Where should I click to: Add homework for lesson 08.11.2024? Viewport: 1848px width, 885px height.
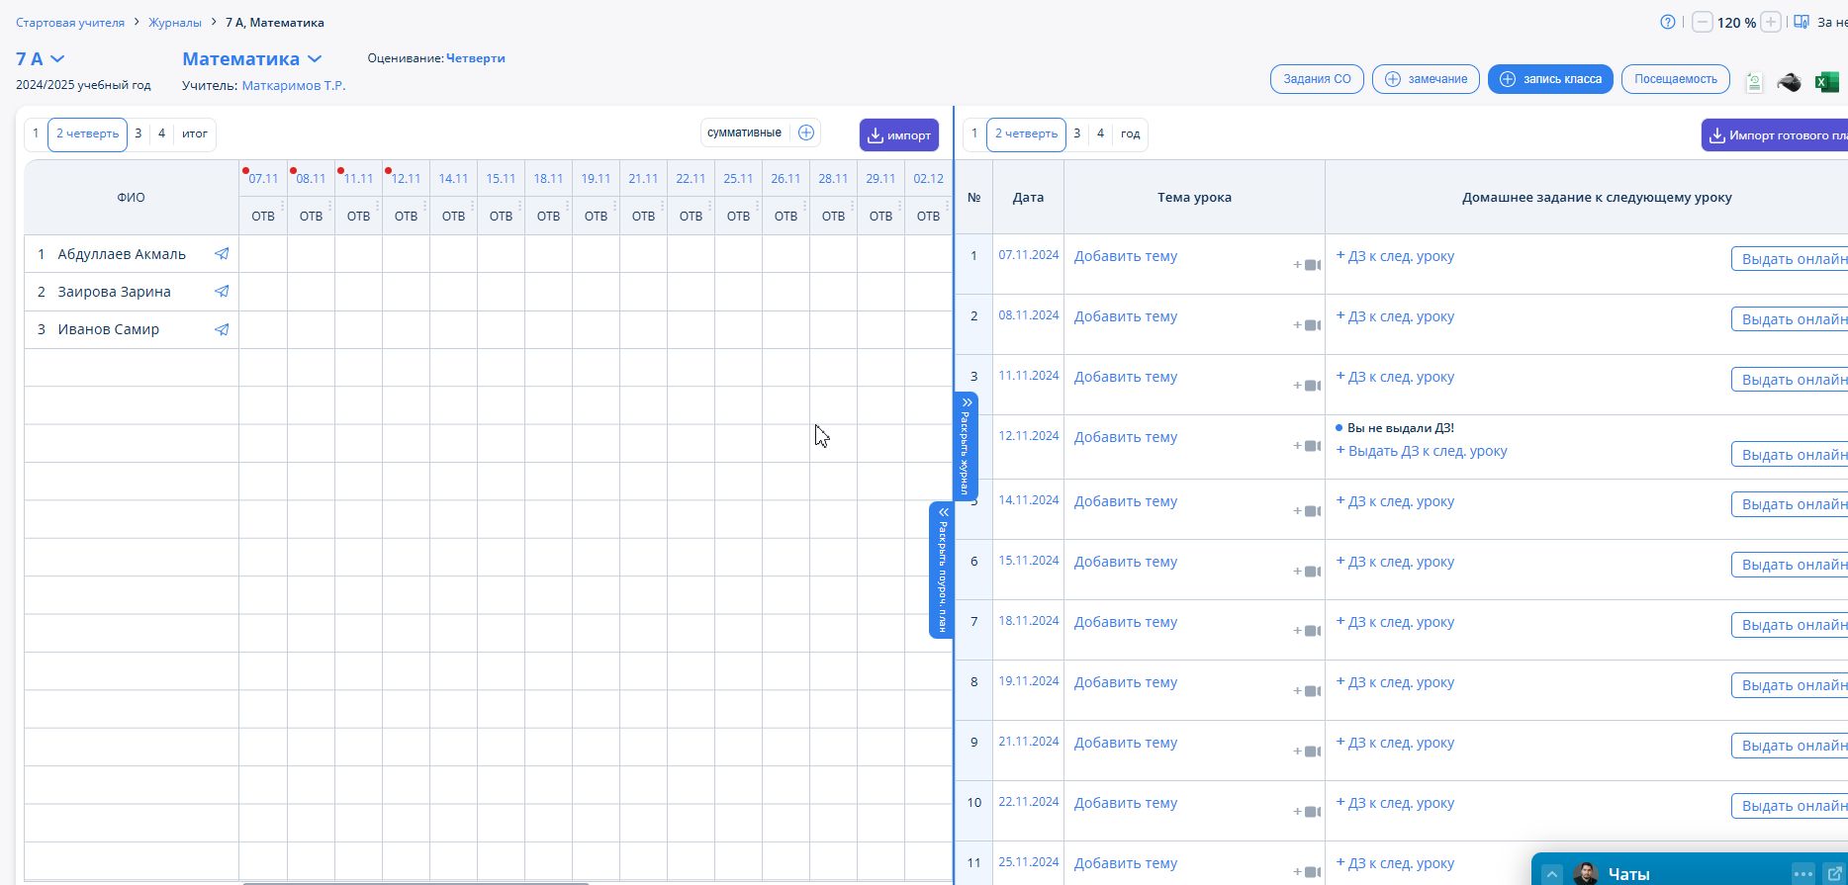point(1395,316)
